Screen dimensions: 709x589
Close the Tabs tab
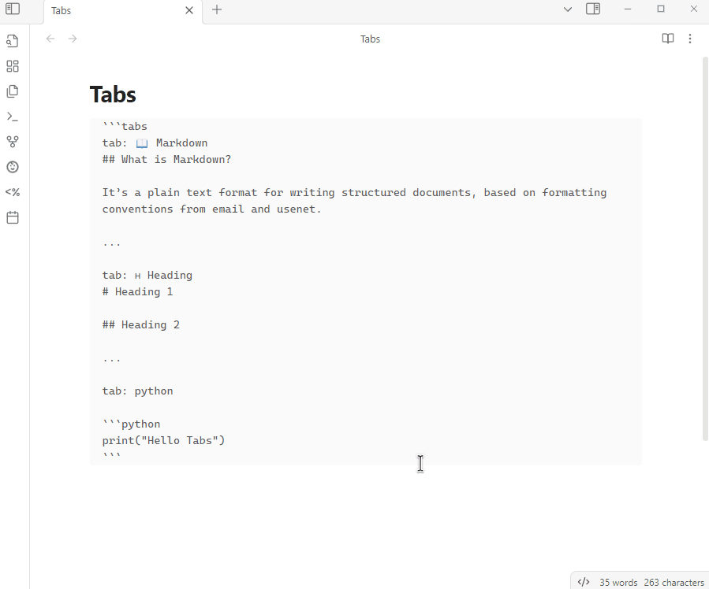point(189,10)
